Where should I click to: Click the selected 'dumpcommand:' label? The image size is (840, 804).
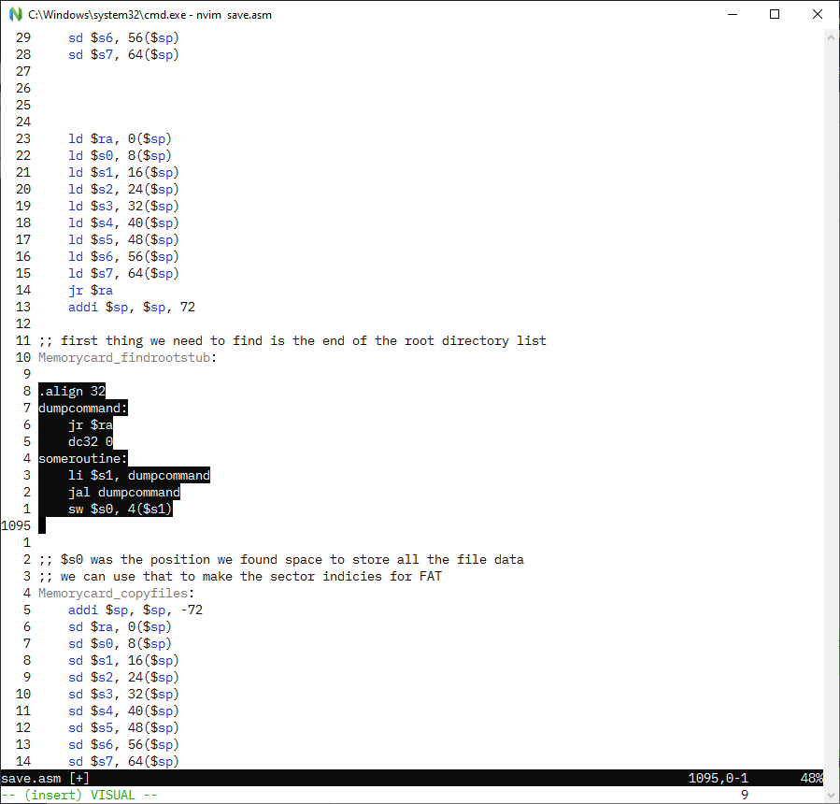82,408
